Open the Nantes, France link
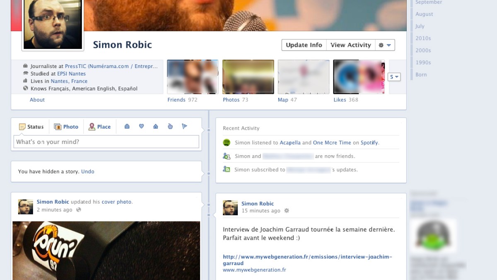497x280 pixels. click(x=69, y=81)
